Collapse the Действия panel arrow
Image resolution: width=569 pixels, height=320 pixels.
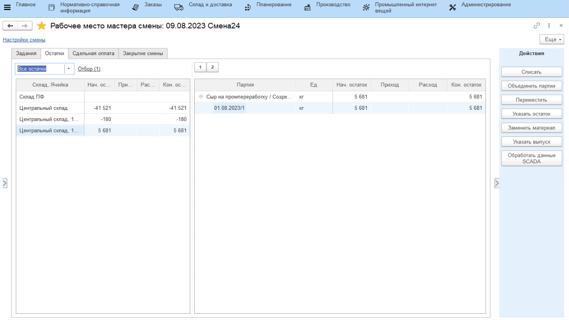[x=497, y=183]
